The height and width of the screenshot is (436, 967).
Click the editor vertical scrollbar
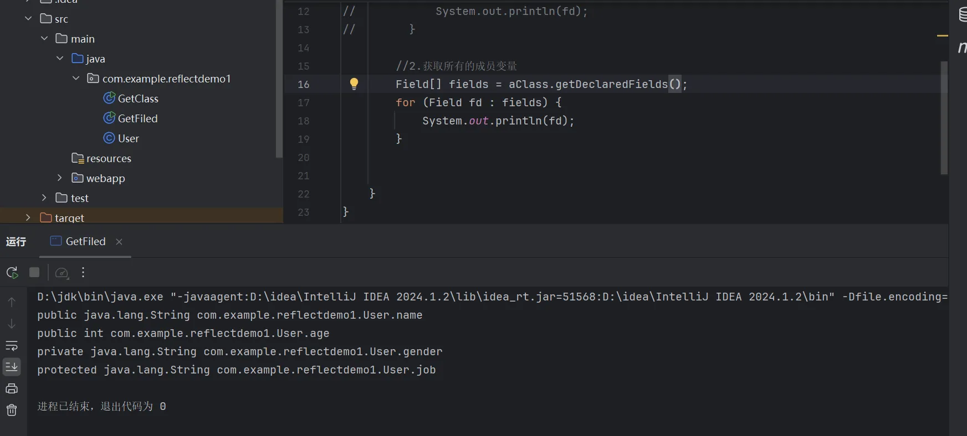944,117
